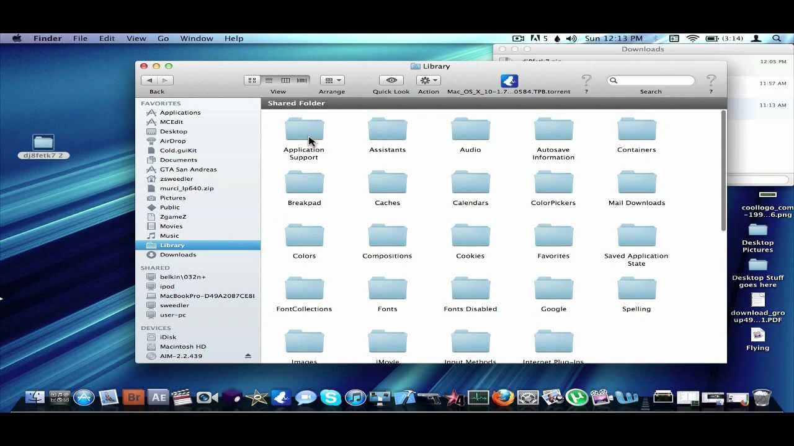This screenshot has width=794, height=446.
Task: Select the Caches folder
Action: point(388,189)
